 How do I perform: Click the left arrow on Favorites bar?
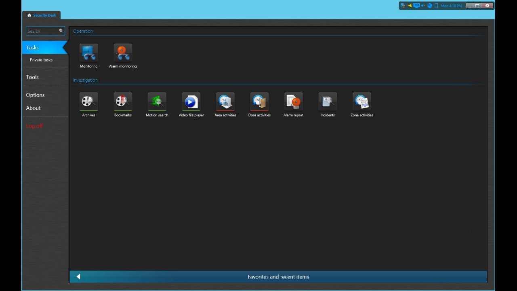78,277
